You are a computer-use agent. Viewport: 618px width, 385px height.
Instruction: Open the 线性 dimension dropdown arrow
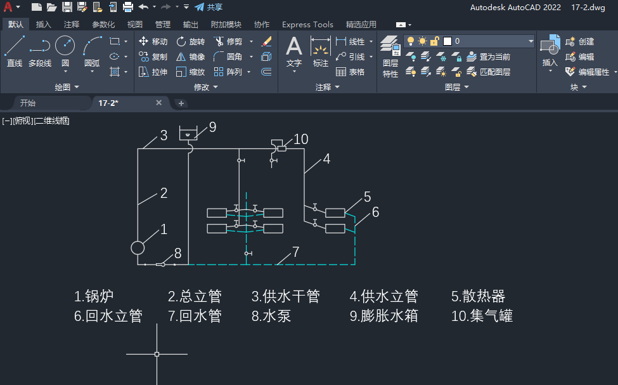pyautogui.click(x=371, y=41)
